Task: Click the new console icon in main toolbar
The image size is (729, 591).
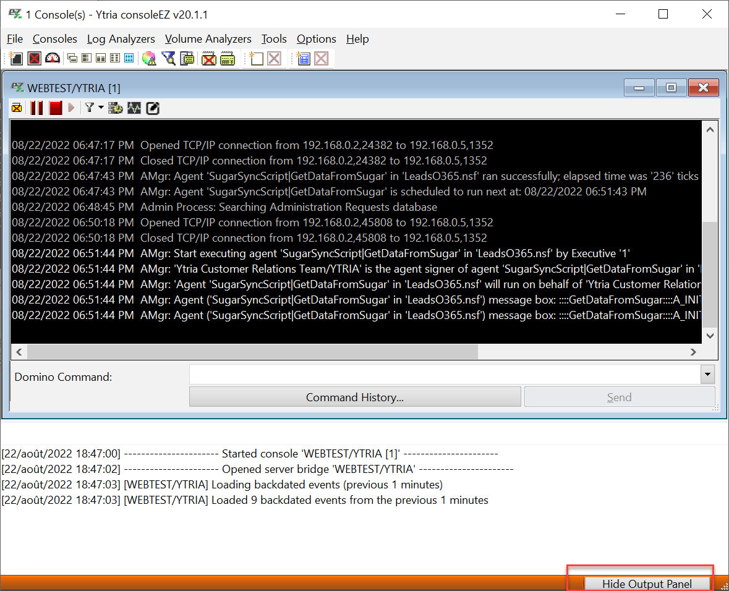Action: (x=16, y=59)
